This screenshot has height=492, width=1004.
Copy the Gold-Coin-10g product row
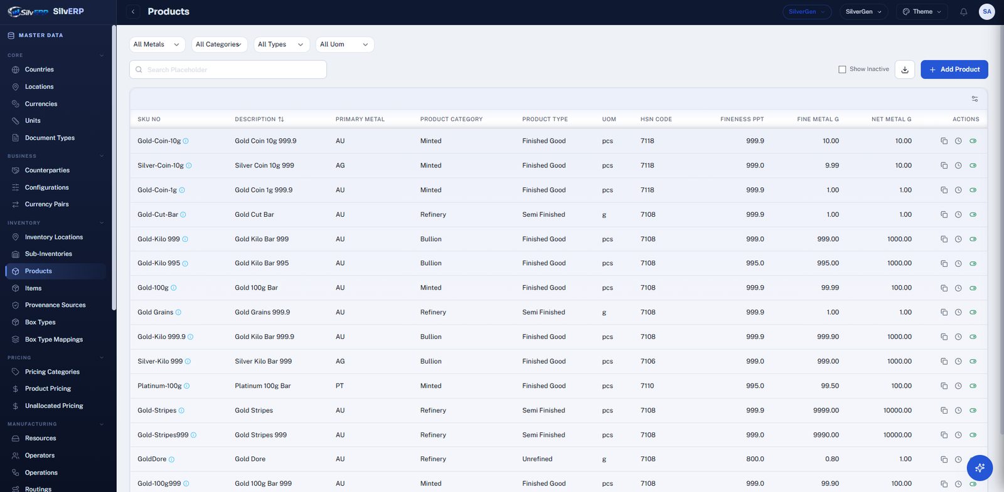click(x=944, y=141)
